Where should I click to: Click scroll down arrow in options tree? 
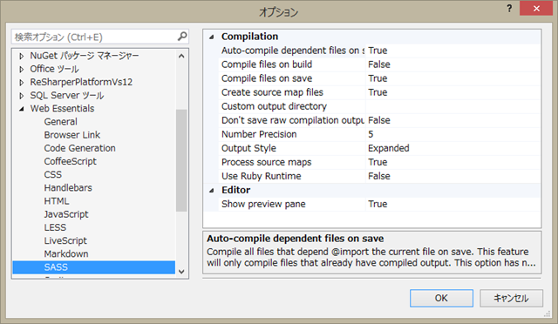pos(181,272)
